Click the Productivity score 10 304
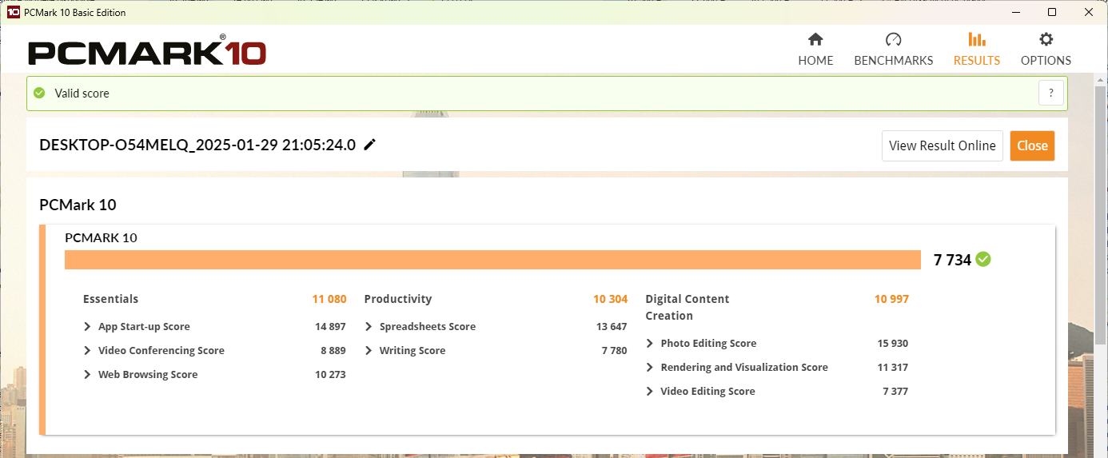 tap(610, 299)
